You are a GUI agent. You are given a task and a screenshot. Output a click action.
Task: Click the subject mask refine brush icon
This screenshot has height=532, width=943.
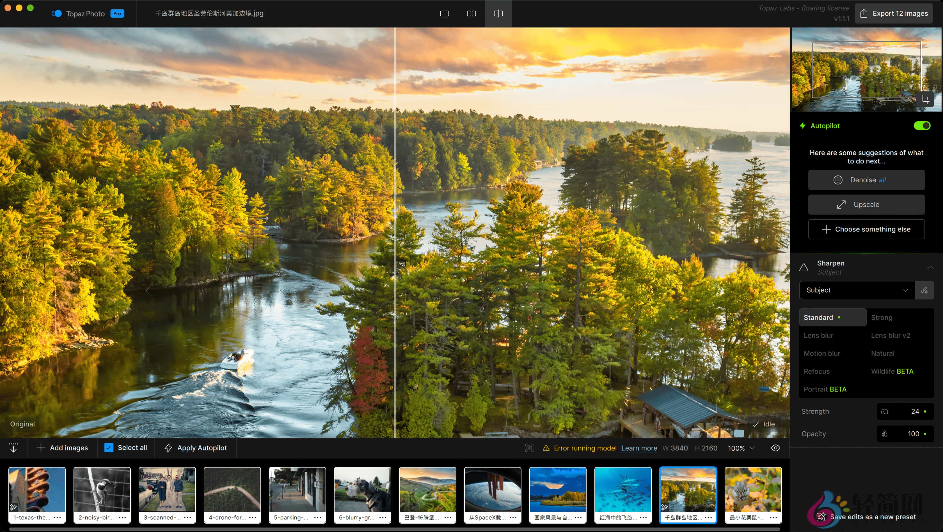(924, 290)
